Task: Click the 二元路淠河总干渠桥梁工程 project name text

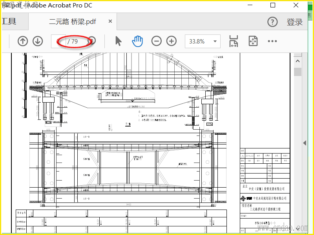Action: coord(265,209)
